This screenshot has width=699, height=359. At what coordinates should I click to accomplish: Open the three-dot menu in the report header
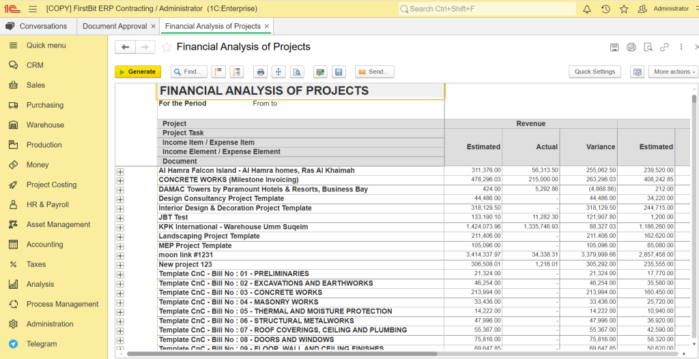pyautogui.click(x=681, y=47)
